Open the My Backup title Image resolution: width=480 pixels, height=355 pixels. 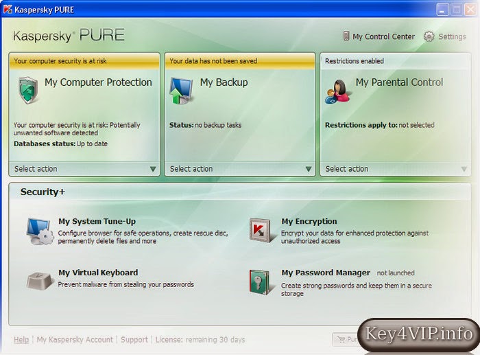click(224, 82)
